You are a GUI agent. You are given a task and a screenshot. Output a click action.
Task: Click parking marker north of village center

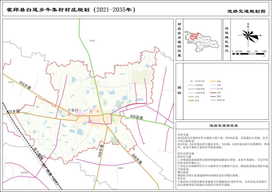click(91, 111)
